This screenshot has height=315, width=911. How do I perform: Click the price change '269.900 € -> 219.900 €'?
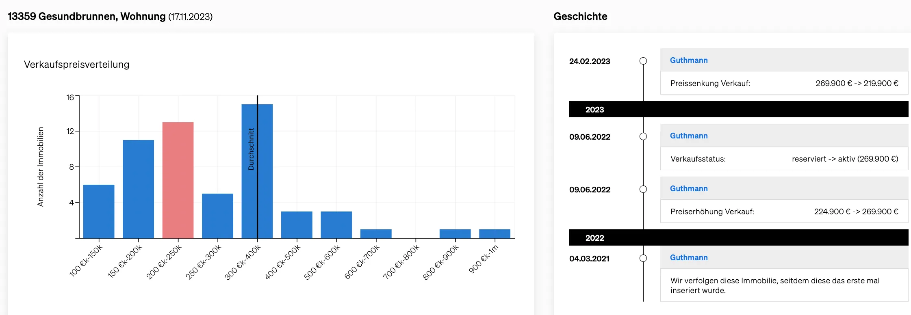pyautogui.click(x=857, y=83)
